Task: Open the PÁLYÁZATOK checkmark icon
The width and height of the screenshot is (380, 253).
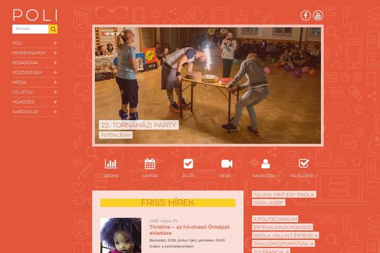Action: pos(304,163)
